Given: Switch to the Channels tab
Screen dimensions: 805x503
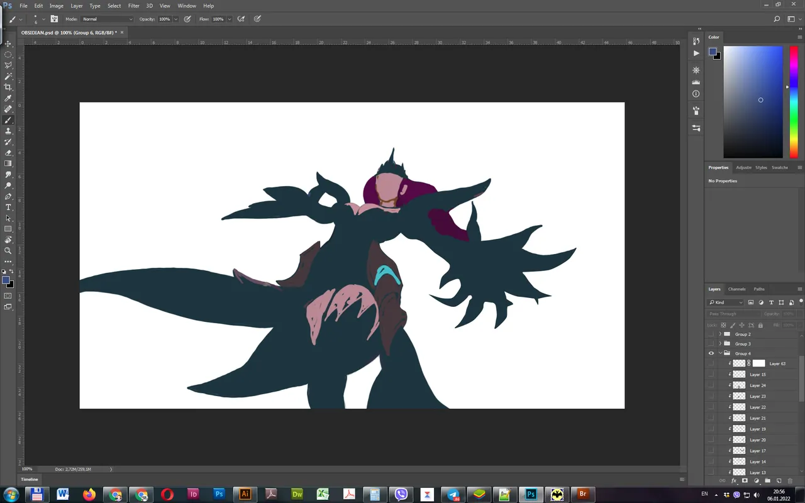Looking at the screenshot, I should point(736,289).
